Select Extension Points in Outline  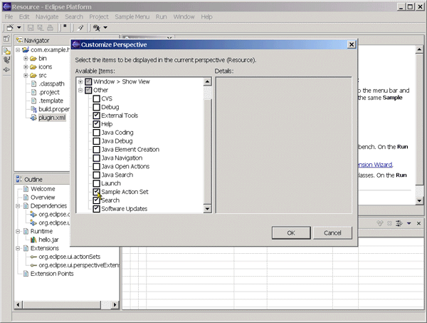pyautogui.click(x=52, y=274)
